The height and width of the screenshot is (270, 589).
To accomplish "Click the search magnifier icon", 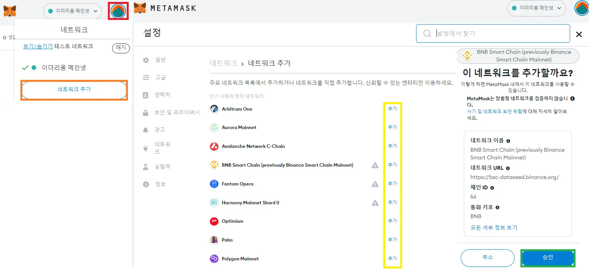I will (x=427, y=33).
